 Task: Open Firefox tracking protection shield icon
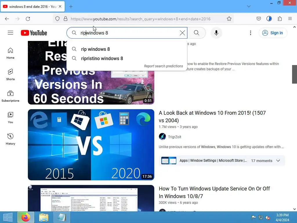(57, 19)
